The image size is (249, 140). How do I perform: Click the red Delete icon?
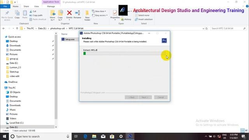point(69,13)
